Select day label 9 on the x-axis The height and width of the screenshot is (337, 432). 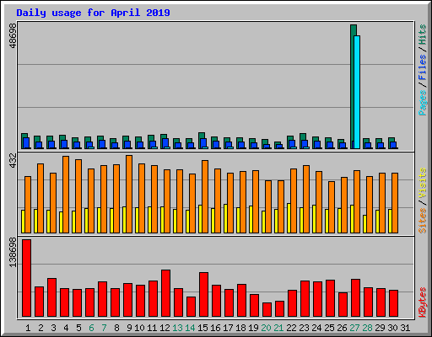point(129,328)
